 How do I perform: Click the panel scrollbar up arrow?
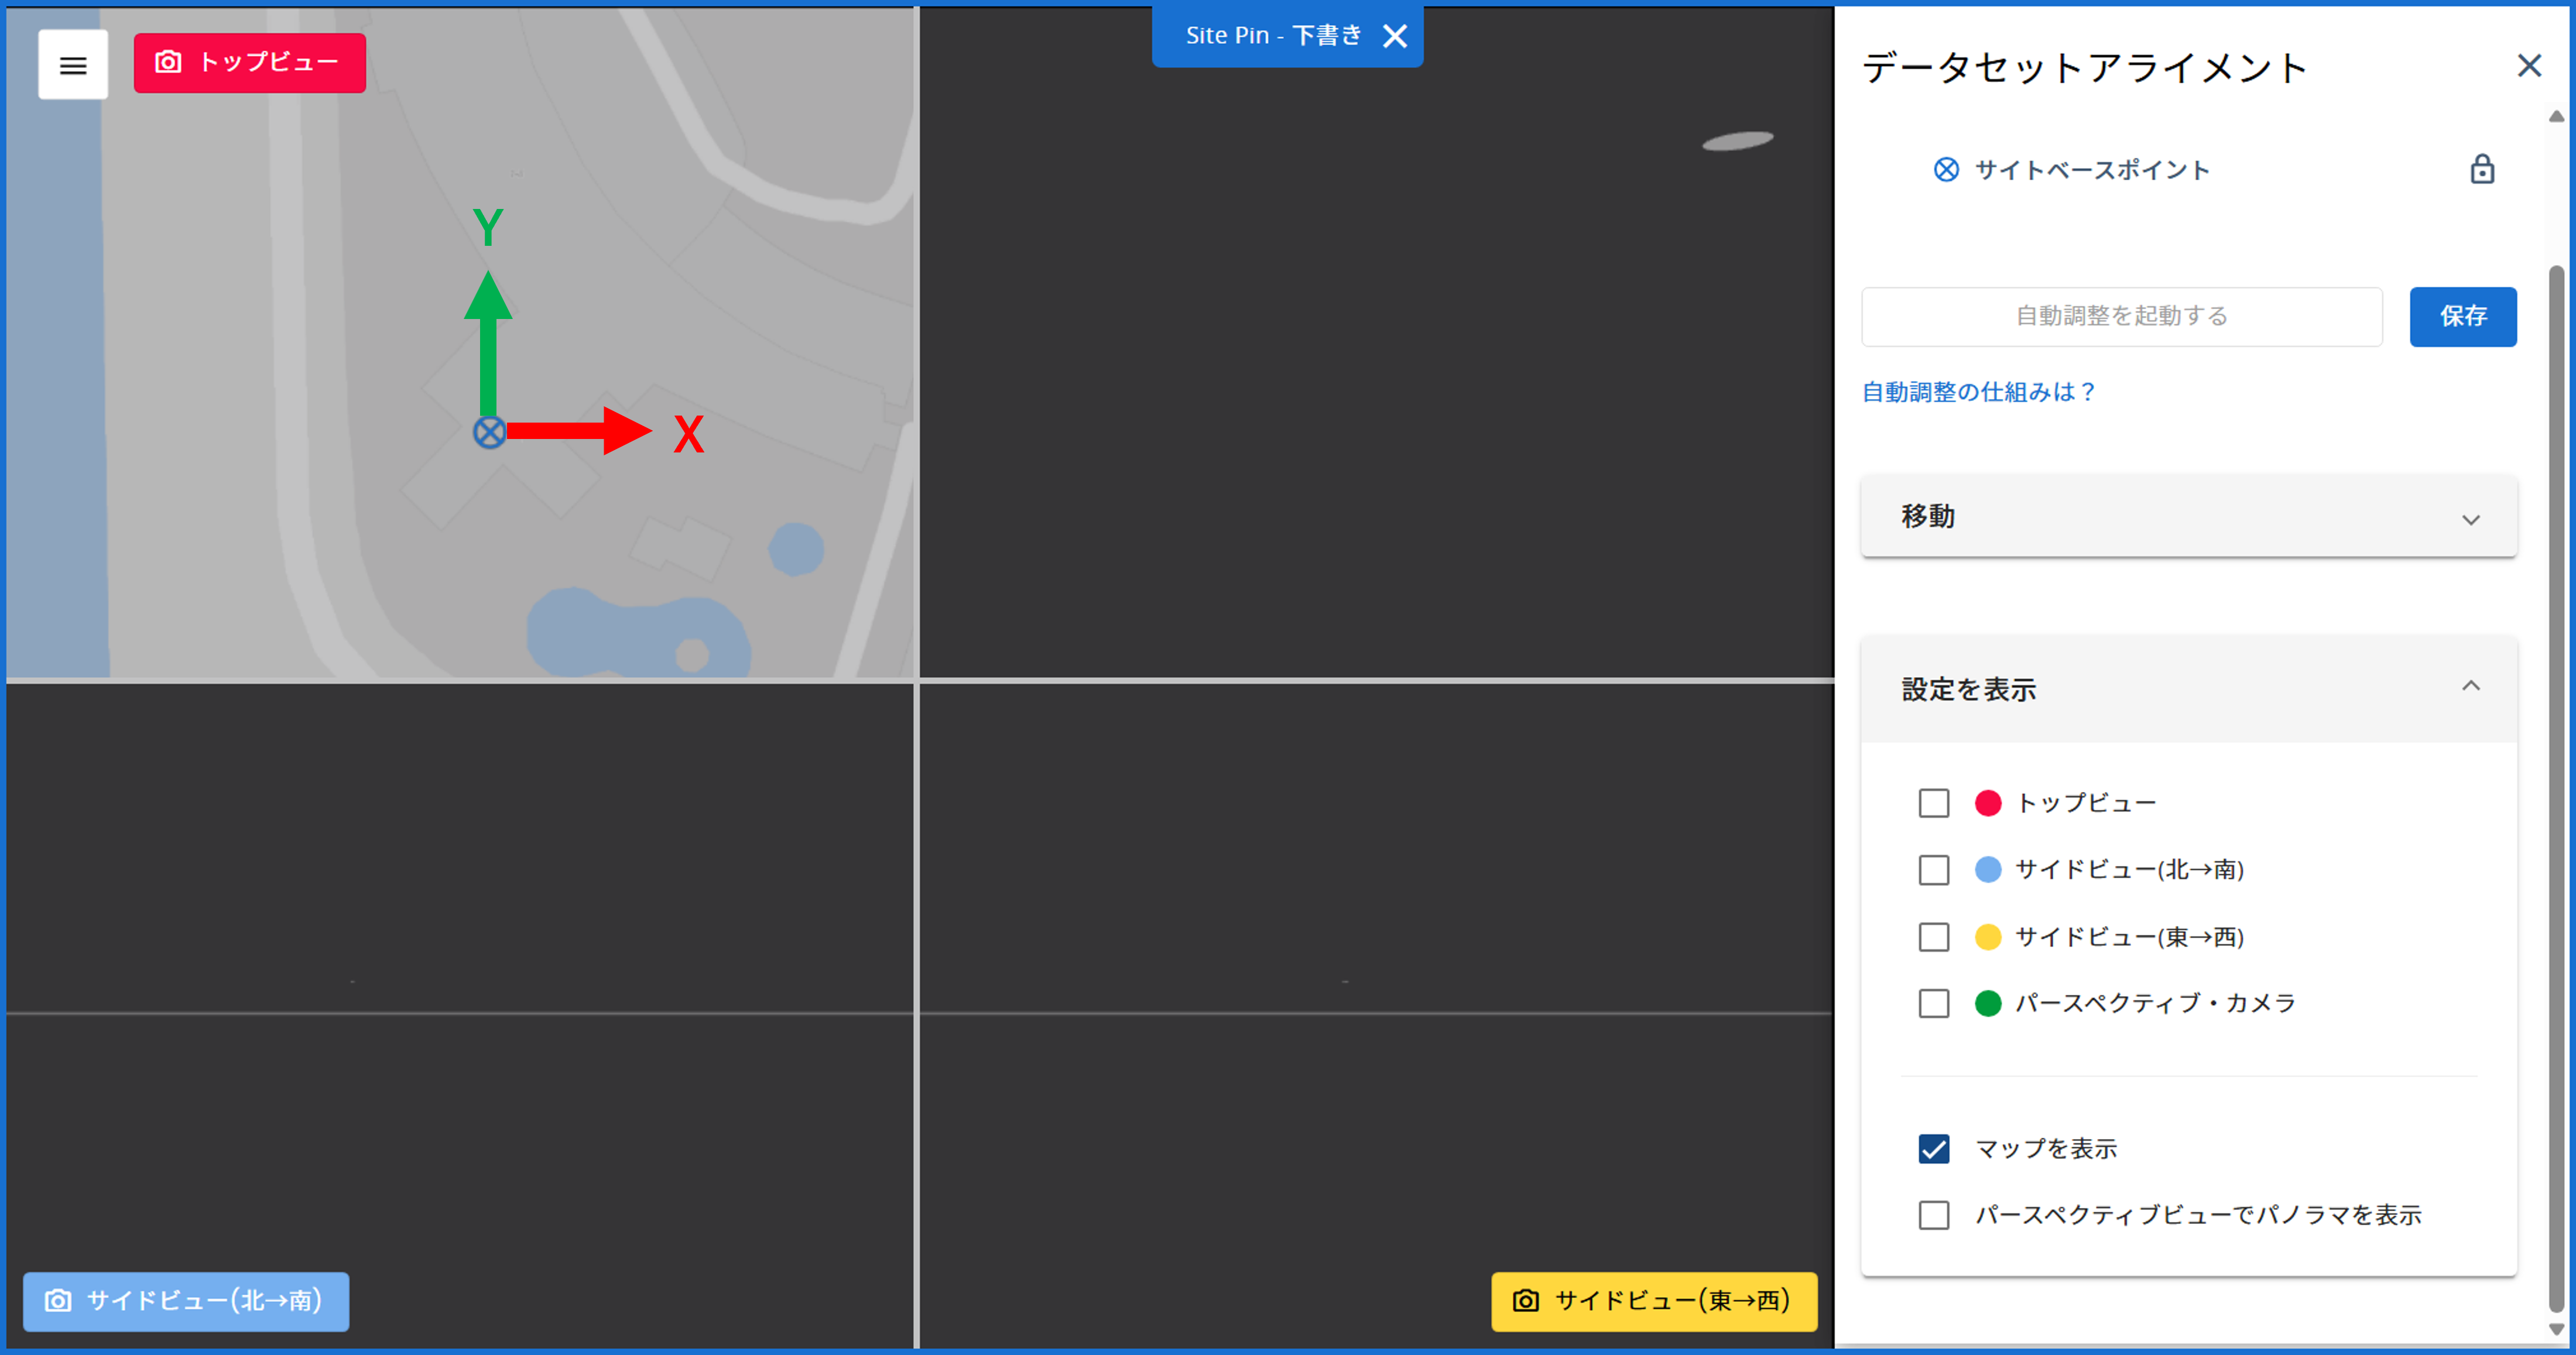[x=2556, y=117]
